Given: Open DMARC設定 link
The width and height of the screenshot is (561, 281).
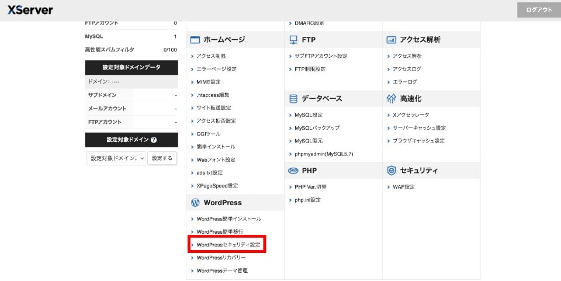Looking at the screenshot, I should click(310, 23).
